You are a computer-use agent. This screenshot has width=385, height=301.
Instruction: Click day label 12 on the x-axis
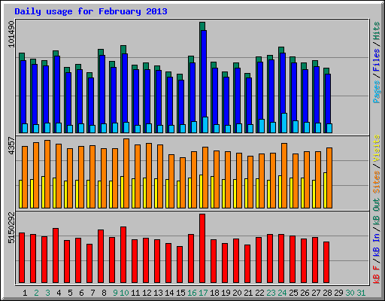point(147,293)
